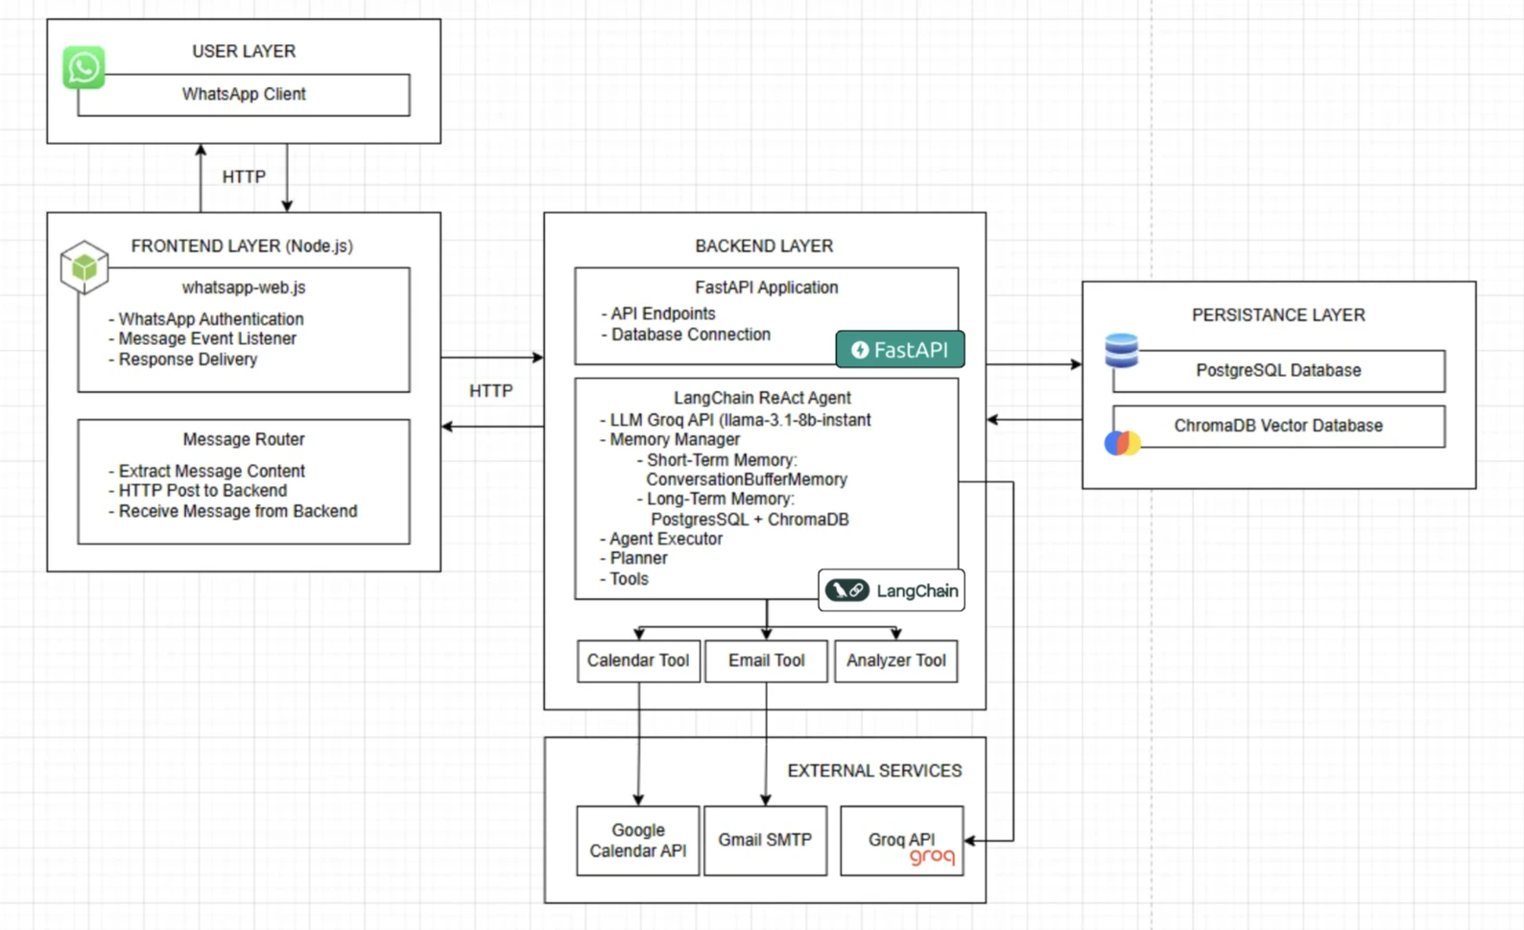1524x930 pixels.
Task: Click the green WhatsApp logo icon
Action: [x=83, y=68]
